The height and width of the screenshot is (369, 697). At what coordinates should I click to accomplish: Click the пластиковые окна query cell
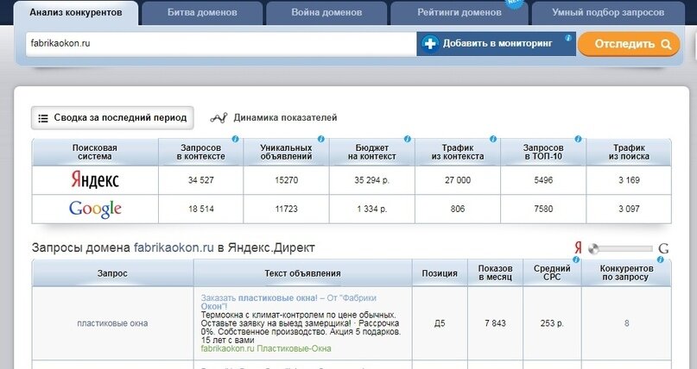click(x=112, y=323)
